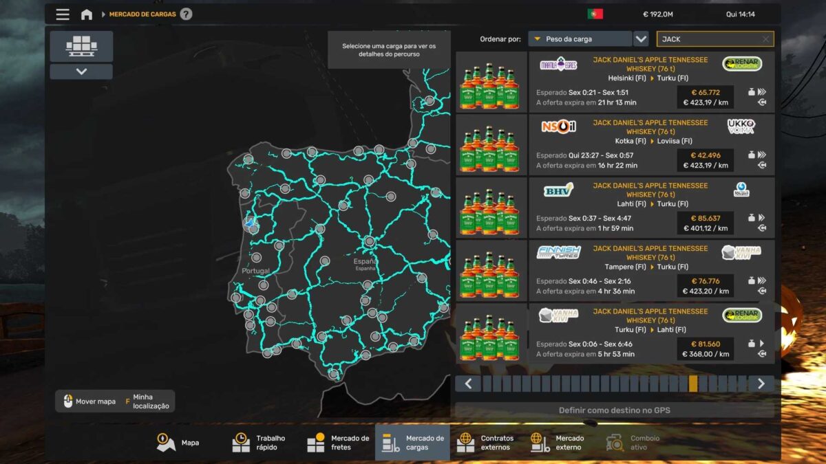Open the 'Peso da carga' sort dropdown
826x464 pixels.
coord(580,39)
